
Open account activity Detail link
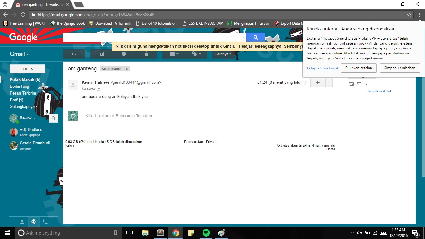tap(330, 149)
